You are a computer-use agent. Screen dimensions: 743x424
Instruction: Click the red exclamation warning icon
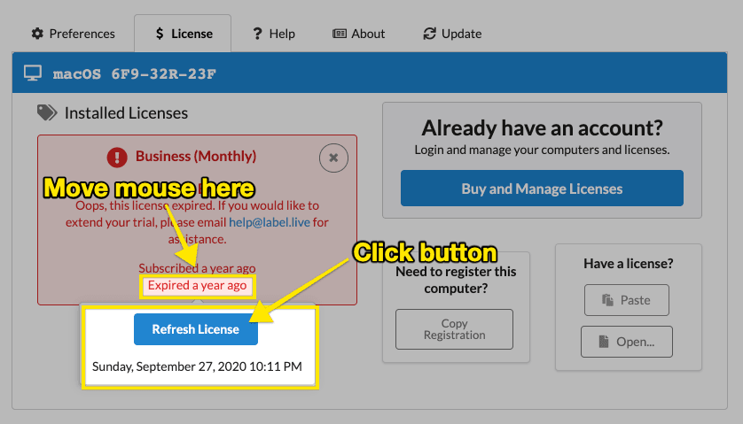tap(117, 157)
